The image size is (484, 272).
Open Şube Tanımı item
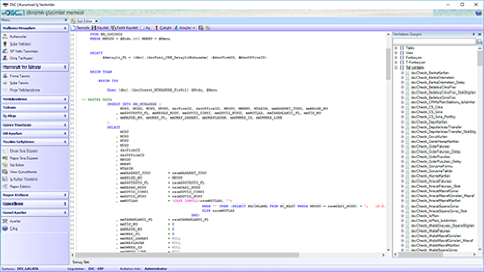click(16, 83)
